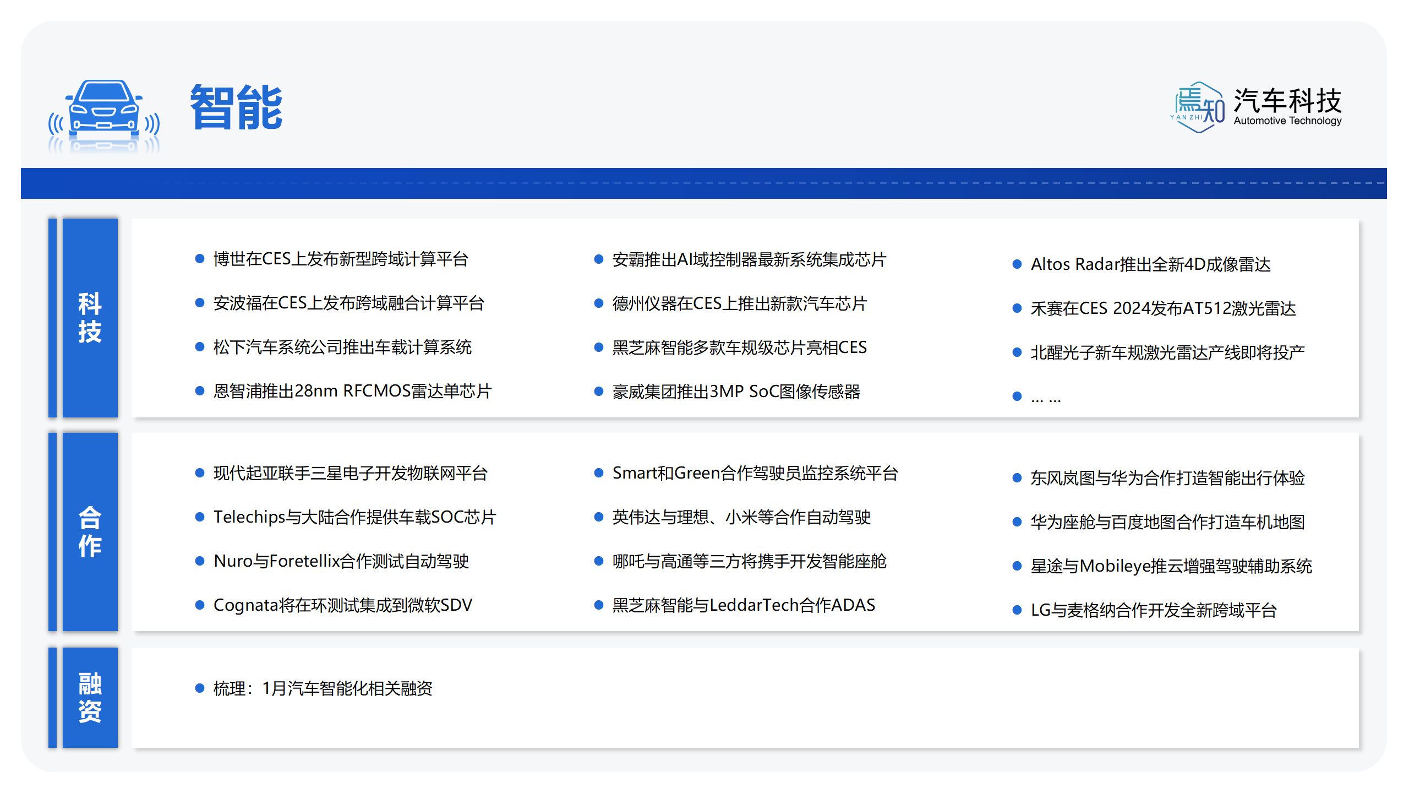Click Nuro与Foretellix合作测试自动驾驶
Screen dimensions: 1409x793
[x=341, y=561]
